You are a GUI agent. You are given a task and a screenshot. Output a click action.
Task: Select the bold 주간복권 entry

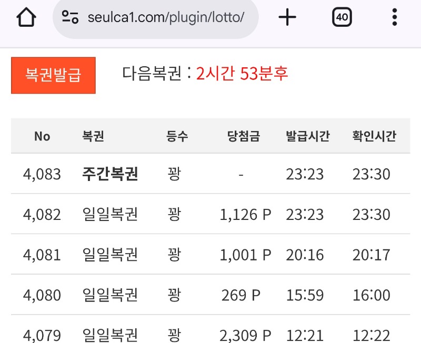pyautogui.click(x=110, y=174)
